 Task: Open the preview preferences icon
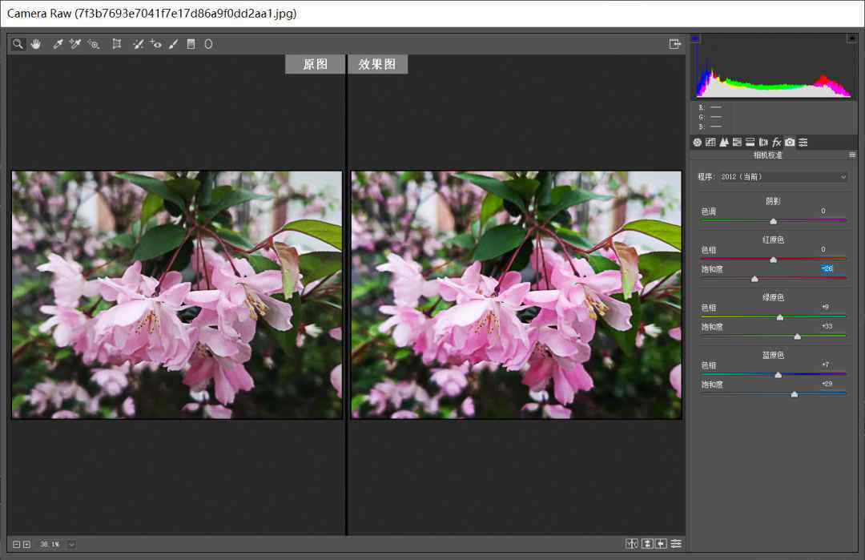676,544
